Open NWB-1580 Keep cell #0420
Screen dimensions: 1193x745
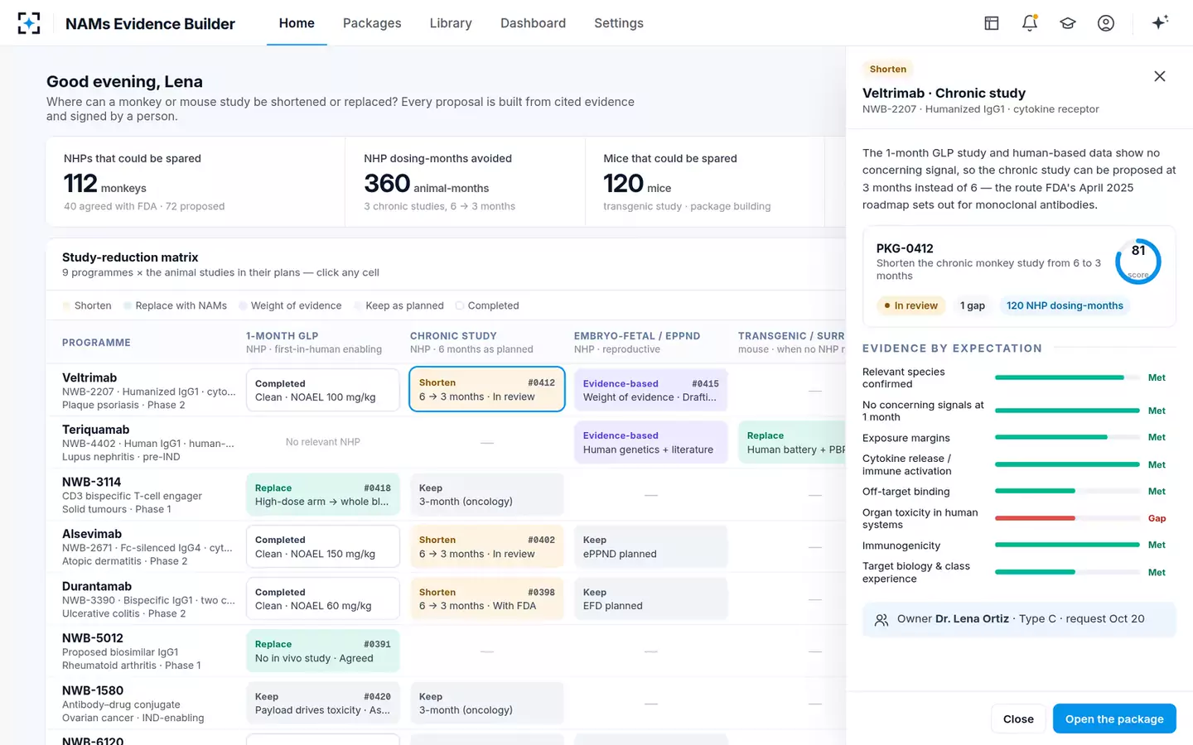point(323,703)
